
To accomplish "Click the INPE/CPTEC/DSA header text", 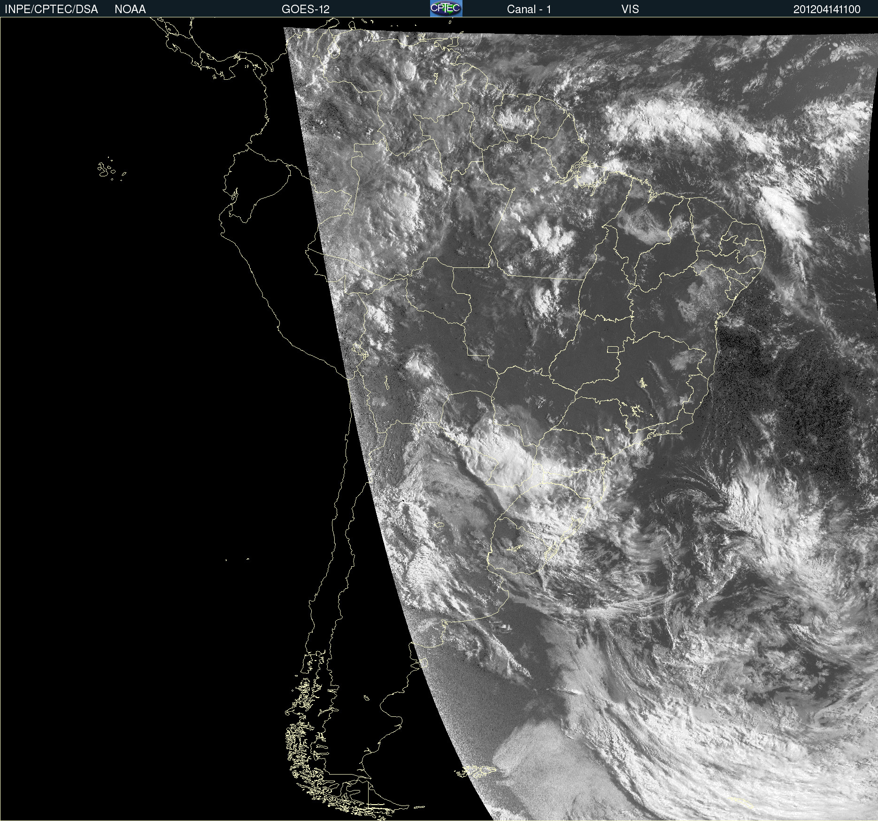I will pyautogui.click(x=51, y=9).
